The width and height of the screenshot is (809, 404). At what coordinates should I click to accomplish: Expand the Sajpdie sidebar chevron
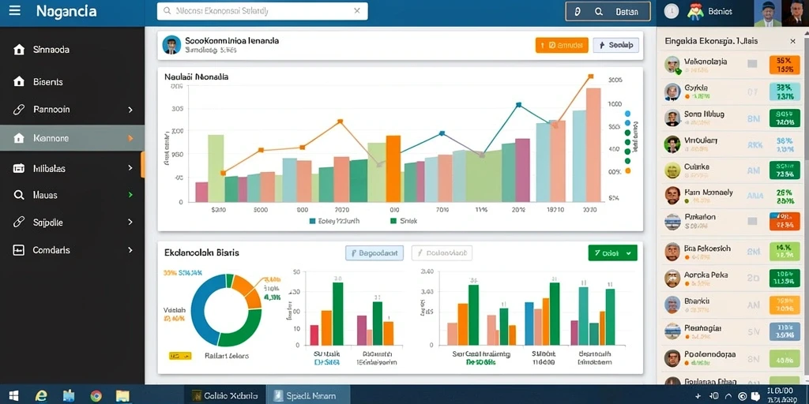130,222
